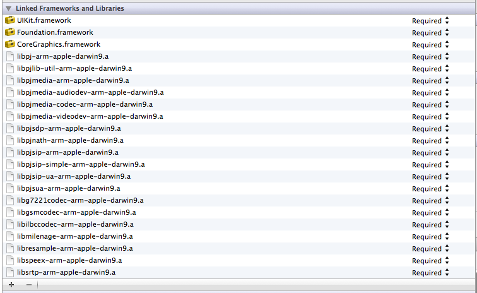This screenshot has width=477, height=293.
Task: Open Required popup for libspeex-arm-apple-darwin9.a
Action: (430, 261)
